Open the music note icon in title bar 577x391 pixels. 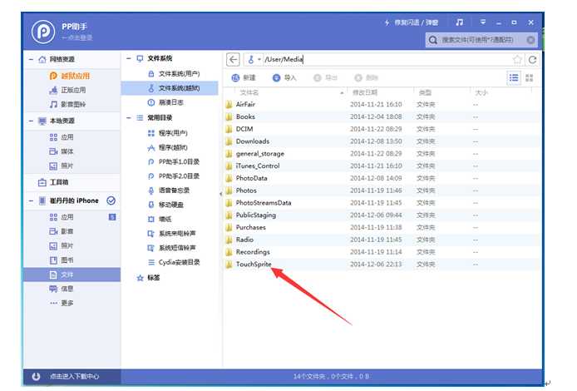459,22
